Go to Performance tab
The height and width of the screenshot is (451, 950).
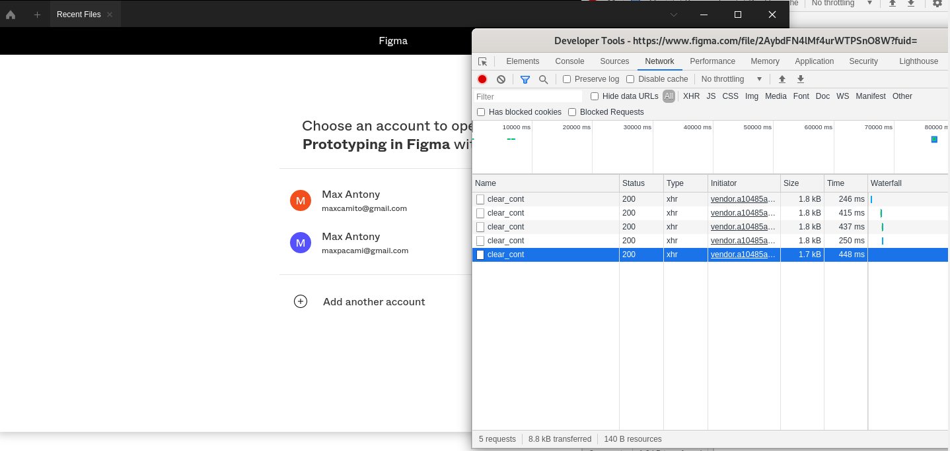[712, 61]
